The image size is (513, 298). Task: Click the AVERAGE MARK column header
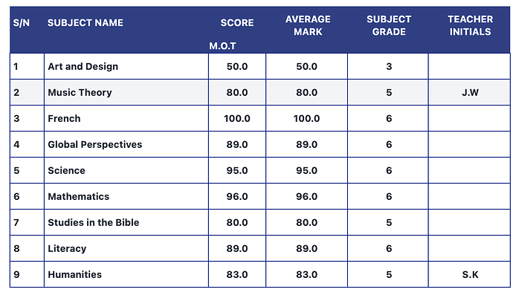click(x=308, y=25)
